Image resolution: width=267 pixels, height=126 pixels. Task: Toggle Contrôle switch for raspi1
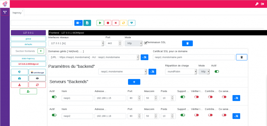pyautogui.click(x=210, y=97)
